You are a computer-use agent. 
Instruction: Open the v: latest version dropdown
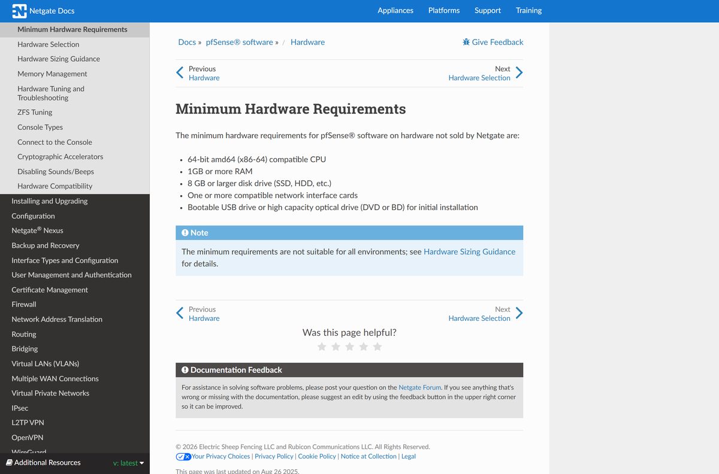coord(128,463)
